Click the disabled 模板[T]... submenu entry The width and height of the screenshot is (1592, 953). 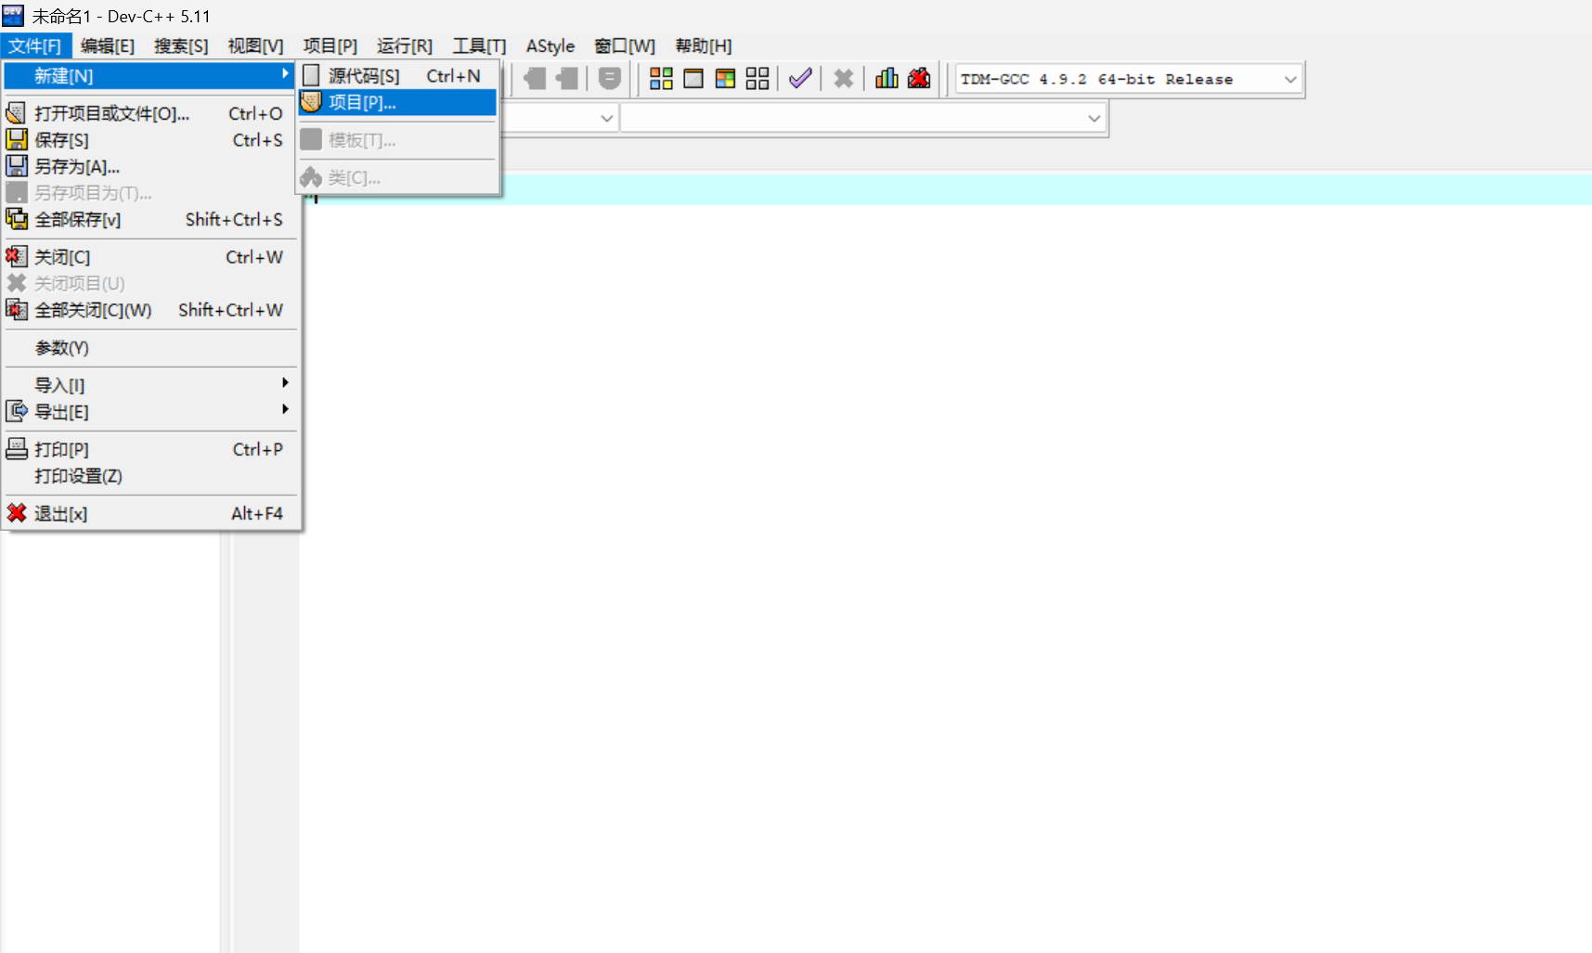(x=397, y=140)
